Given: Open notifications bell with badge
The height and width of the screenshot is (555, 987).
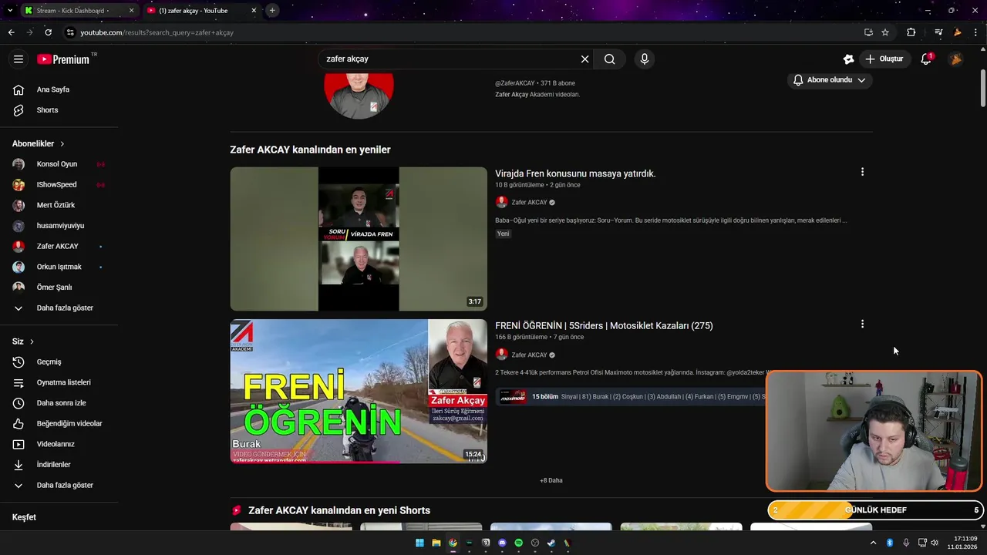Looking at the screenshot, I should 926,59.
